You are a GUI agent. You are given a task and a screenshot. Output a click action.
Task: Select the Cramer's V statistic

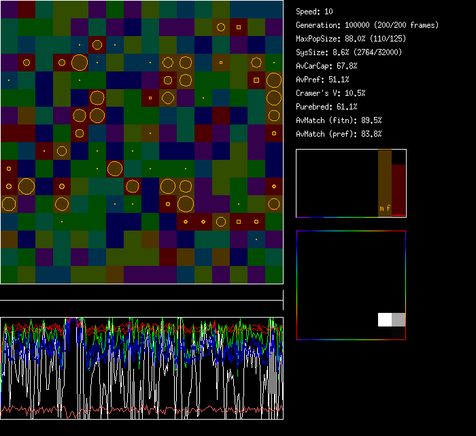click(330, 93)
